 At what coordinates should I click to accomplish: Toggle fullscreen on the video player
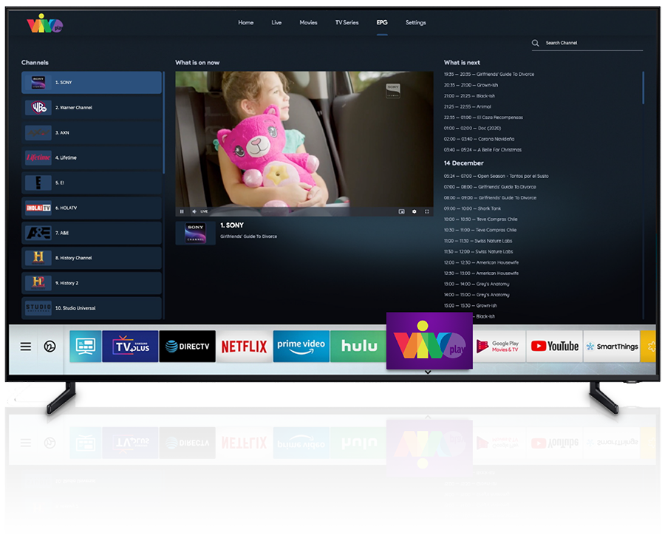pos(426,211)
